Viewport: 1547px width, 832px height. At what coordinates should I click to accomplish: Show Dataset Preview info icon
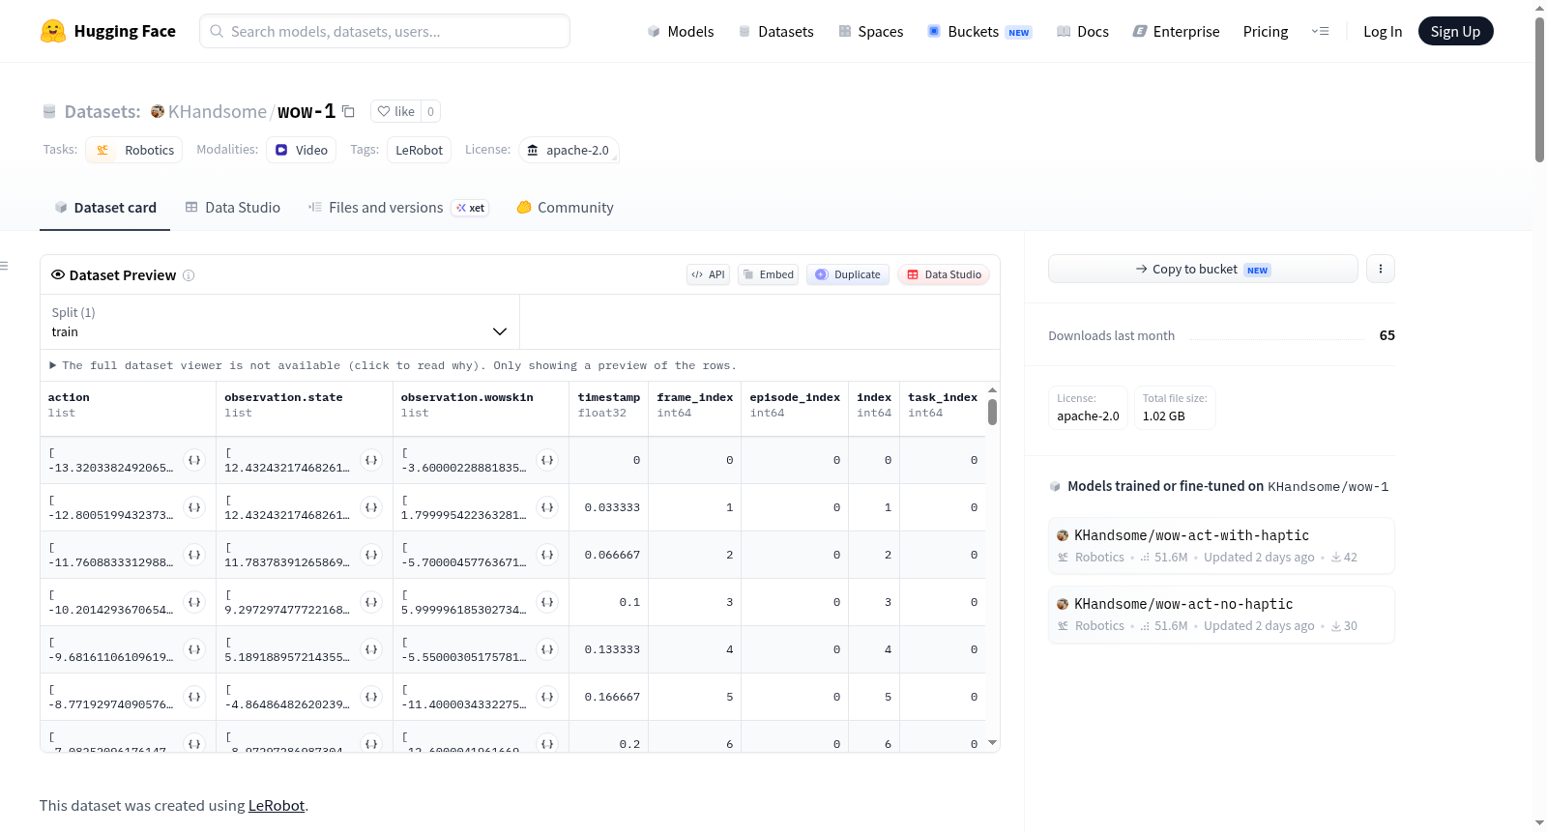coord(189,275)
